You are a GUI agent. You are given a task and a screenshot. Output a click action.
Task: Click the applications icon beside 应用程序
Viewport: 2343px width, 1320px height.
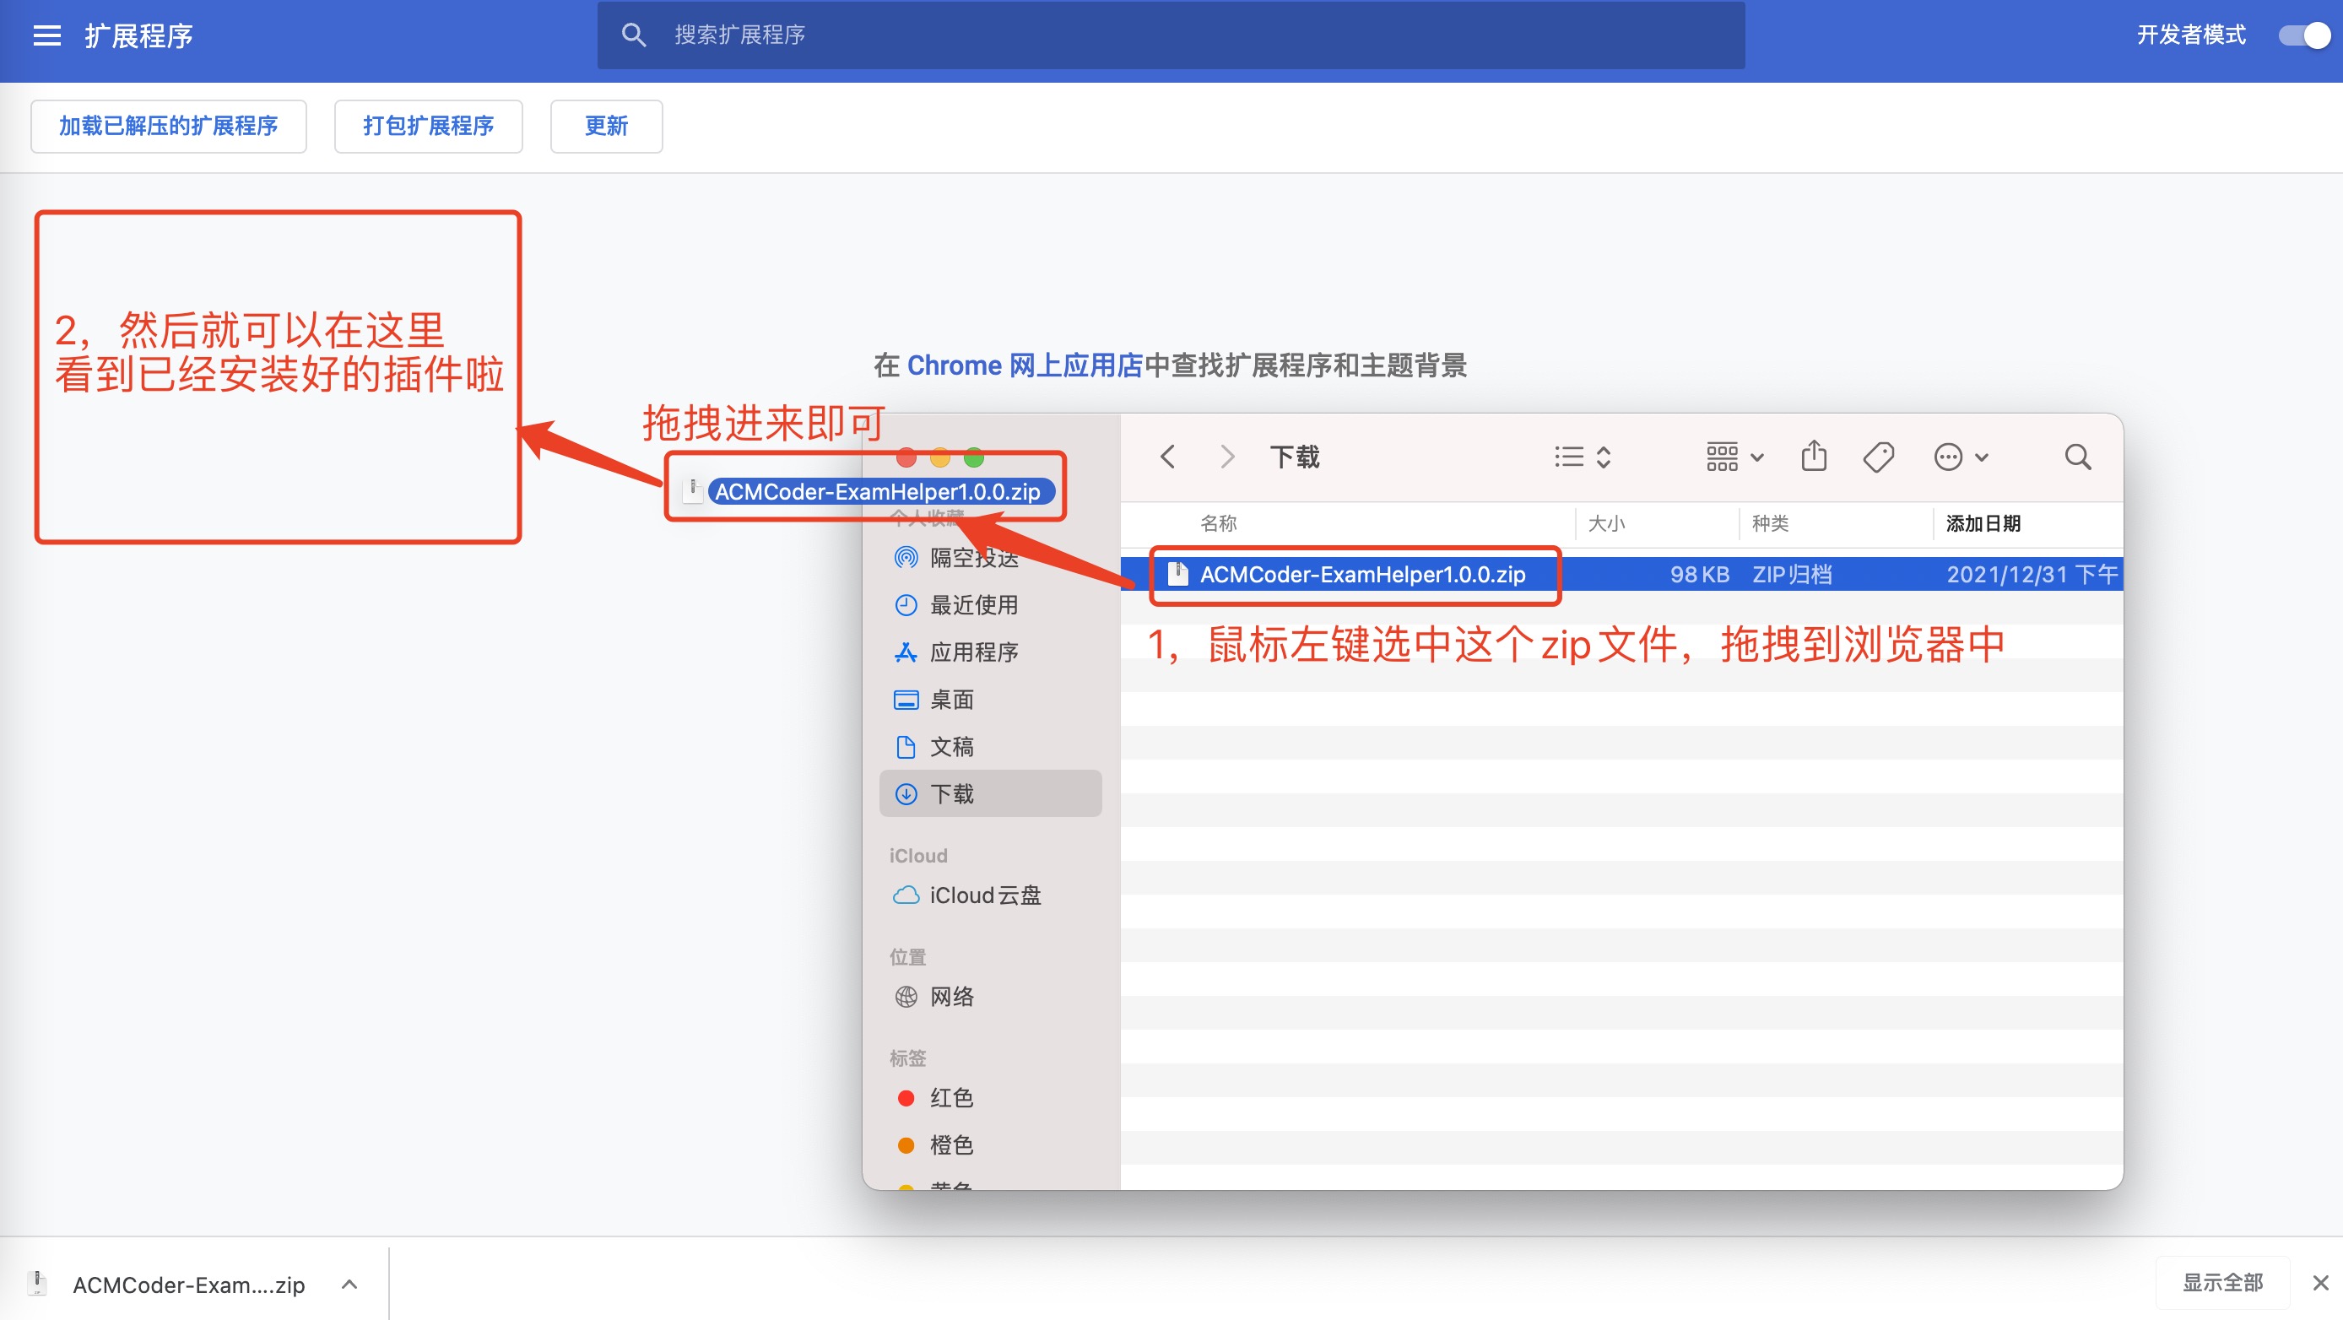coord(906,652)
